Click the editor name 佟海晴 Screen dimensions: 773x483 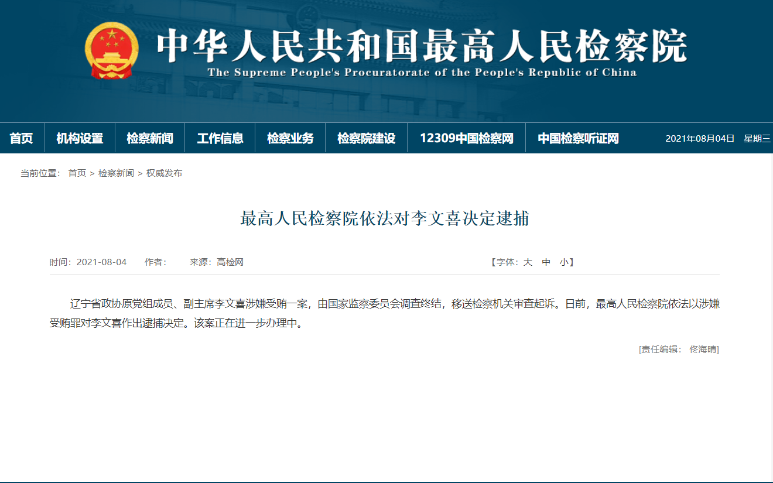[x=703, y=350]
